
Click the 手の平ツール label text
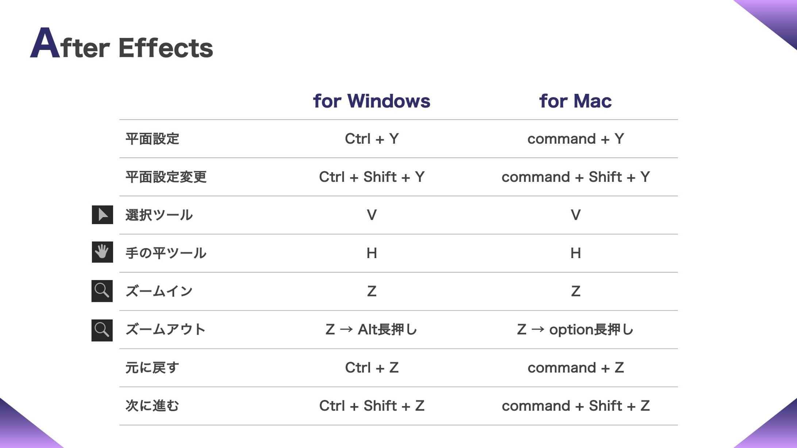(166, 253)
